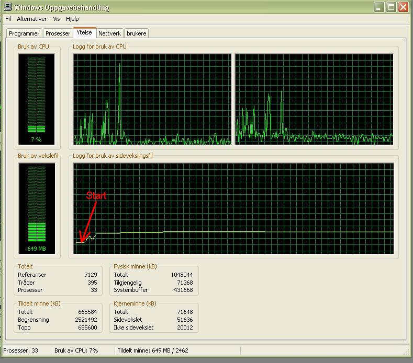The width and height of the screenshot is (413, 363).
Task: Select the Ytelse tab
Action: click(x=84, y=32)
